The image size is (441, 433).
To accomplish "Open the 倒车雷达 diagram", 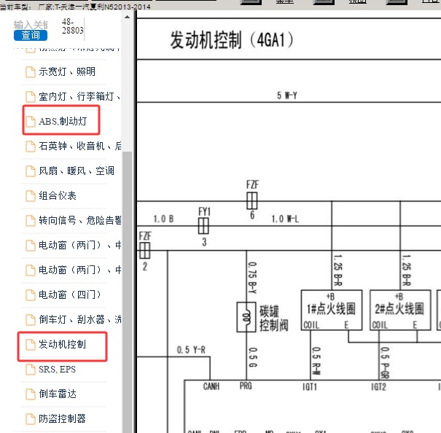I will (58, 394).
